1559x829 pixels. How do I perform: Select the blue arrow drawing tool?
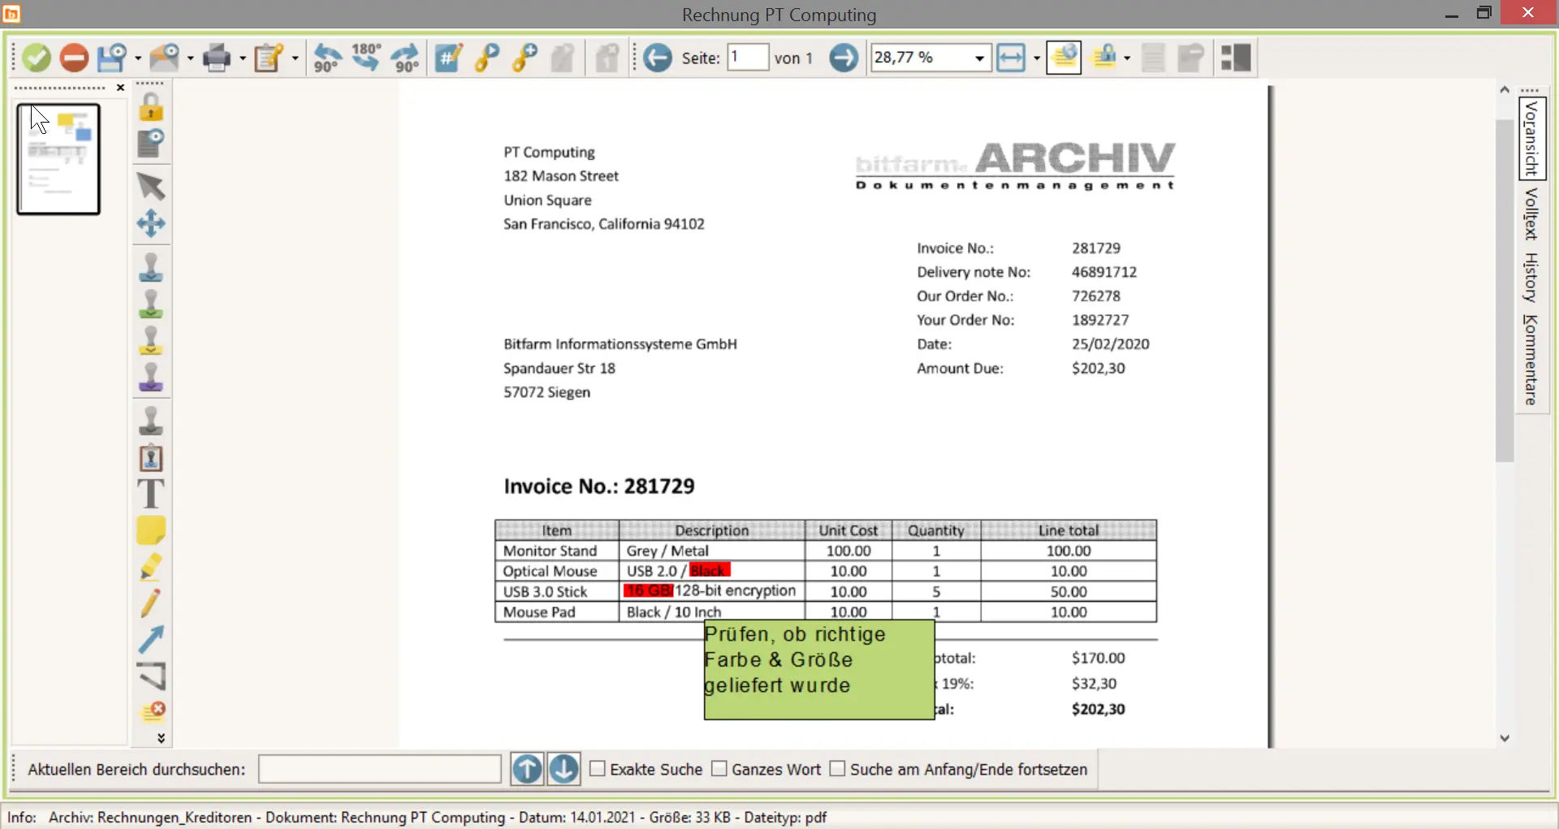[x=151, y=640]
